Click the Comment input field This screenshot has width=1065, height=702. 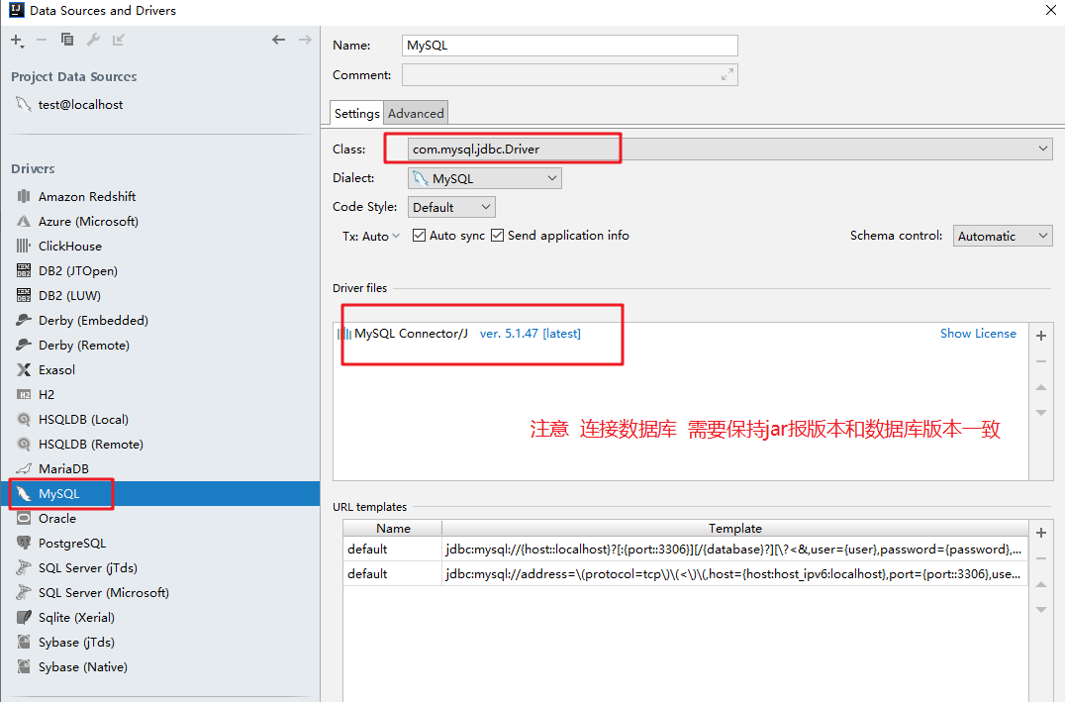click(x=569, y=74)
